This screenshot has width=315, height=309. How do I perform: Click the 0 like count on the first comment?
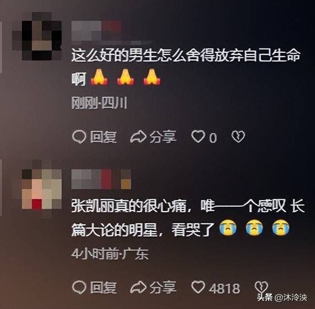213,138
